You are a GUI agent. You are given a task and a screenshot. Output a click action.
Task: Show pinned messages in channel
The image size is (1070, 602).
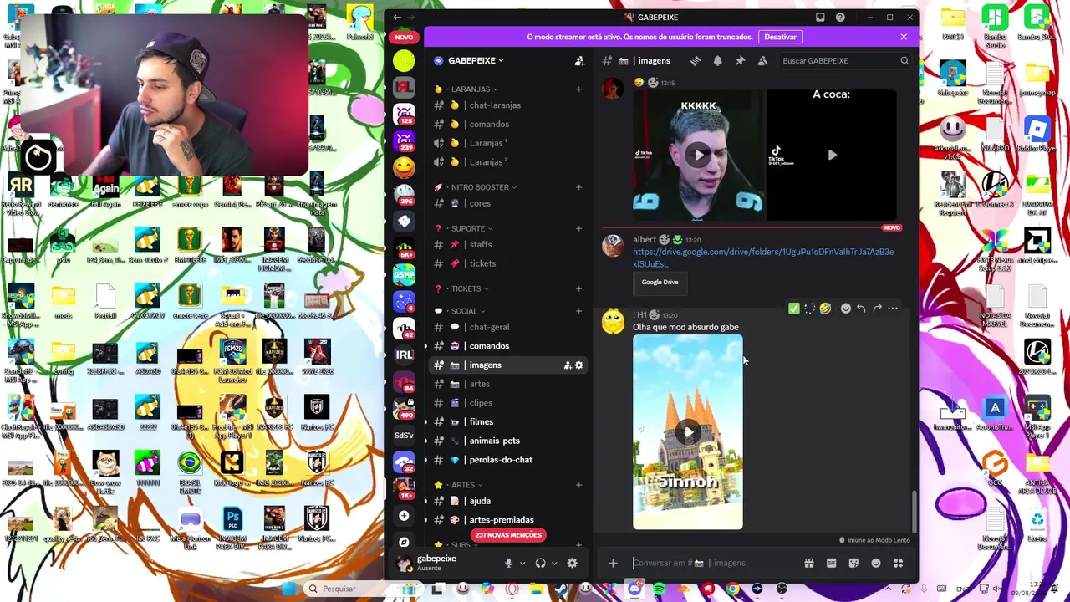[740, 60]
